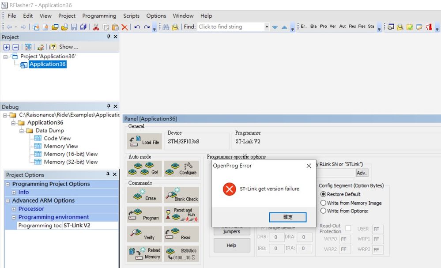441x268 pixels.
Task: Open the Programming menu
Action: [x=99, y=16]
